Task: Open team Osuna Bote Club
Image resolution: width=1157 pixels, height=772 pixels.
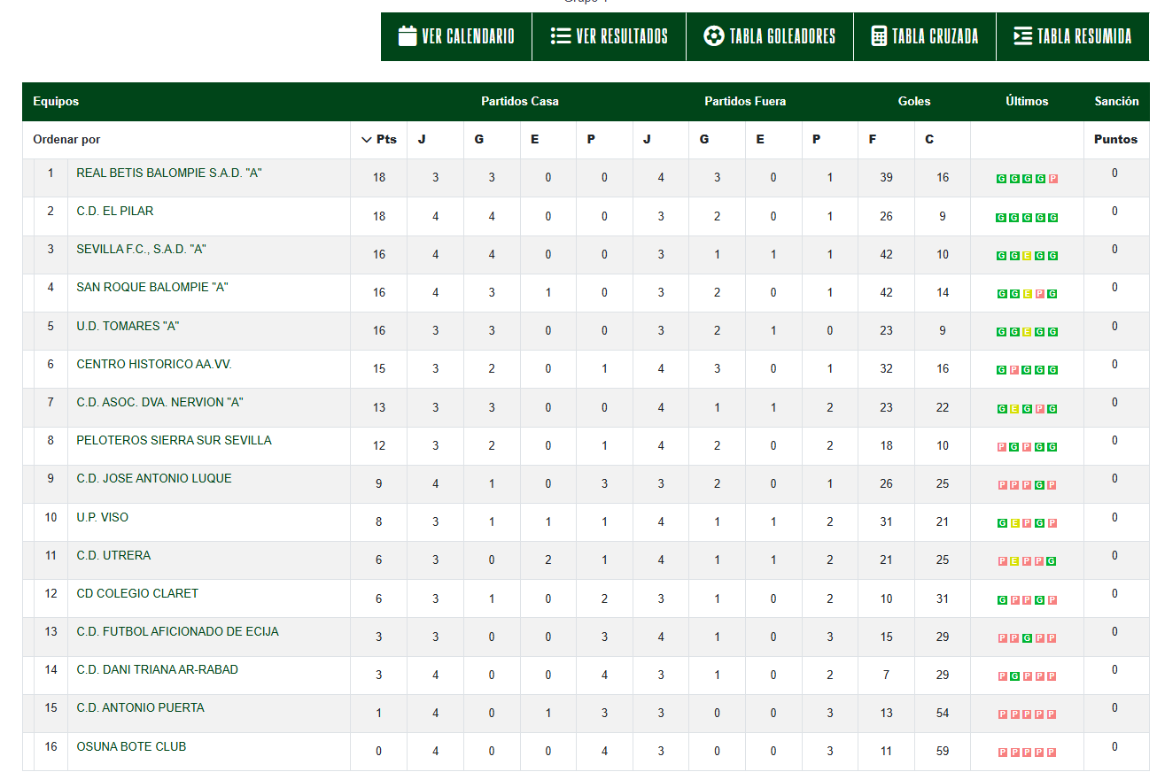Action: click(131, 747)
